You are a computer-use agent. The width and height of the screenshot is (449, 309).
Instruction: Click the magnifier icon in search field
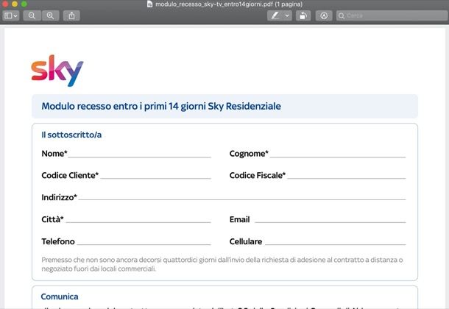click(x=342, y=15)
